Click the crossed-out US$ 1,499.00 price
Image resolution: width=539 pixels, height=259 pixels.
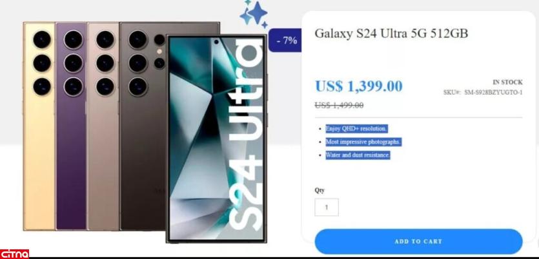click(339, 105)
